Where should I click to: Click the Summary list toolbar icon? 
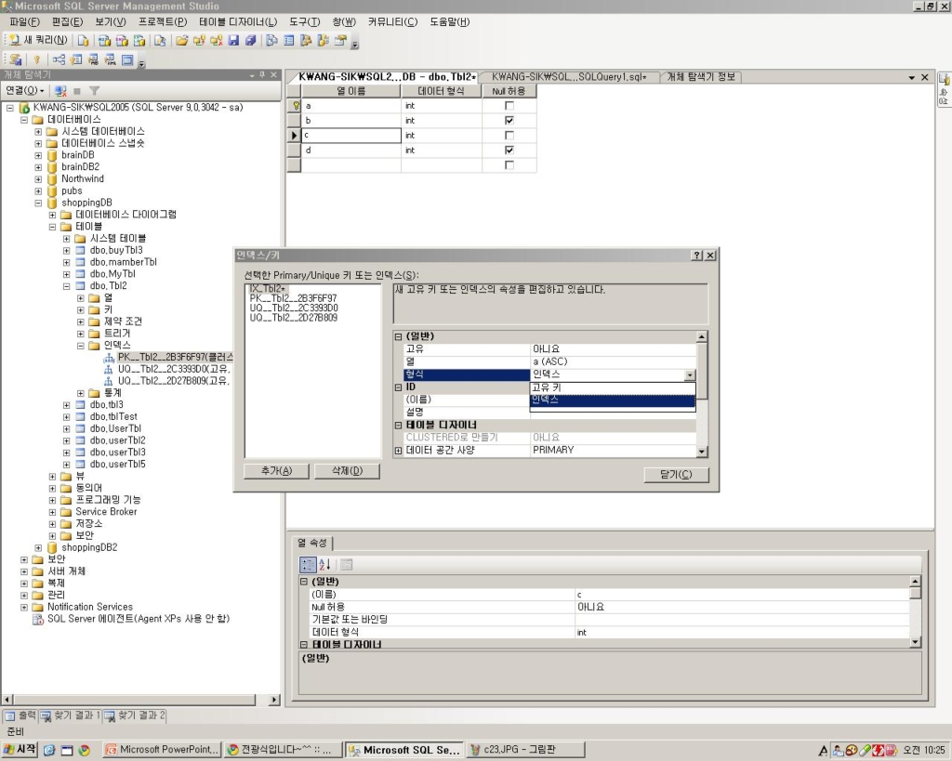pyautogui.click(x=289, y=41)
